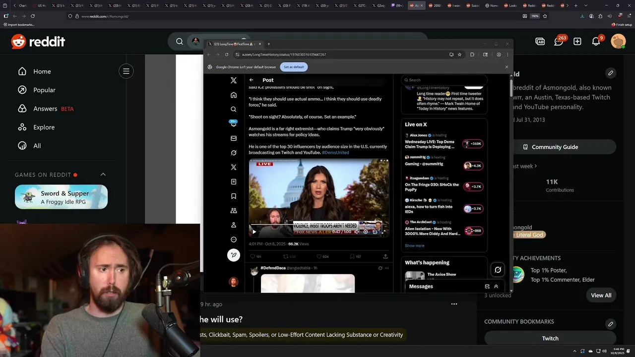Screen dimensions: 635x357
Task: Open more options on the #DefendDaca reply
Action: 387,268
